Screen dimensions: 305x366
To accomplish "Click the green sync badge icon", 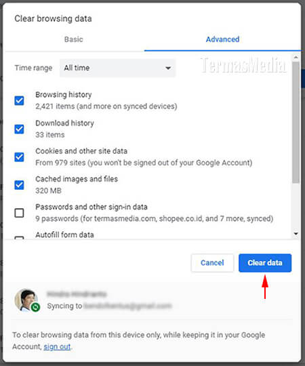I will (35, 307).
